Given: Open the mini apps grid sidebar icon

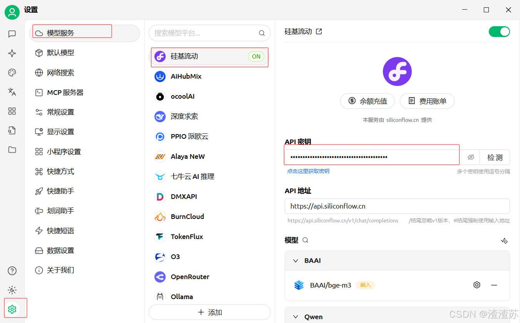Looking at the screenshot, I should pos(12,111).
